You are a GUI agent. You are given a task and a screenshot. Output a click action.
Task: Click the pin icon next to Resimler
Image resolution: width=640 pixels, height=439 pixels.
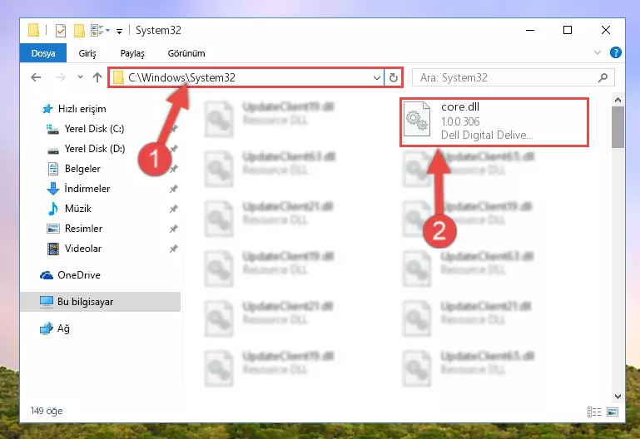[174, 229]
